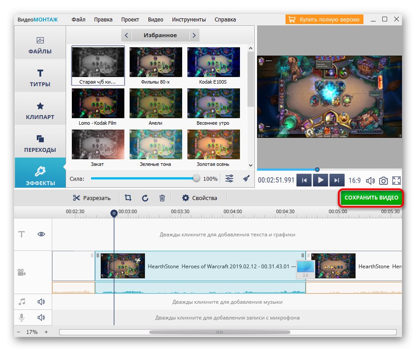Select the Золотая осень effect thumbnail

[x=214, y=145]
